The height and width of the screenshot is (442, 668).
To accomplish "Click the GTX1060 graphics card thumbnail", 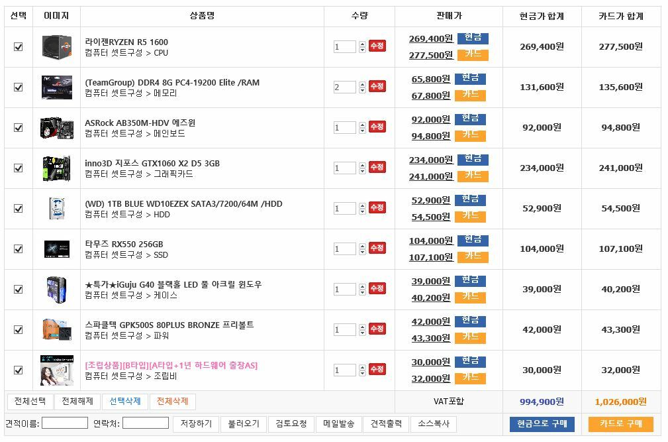I will [56, 168].
